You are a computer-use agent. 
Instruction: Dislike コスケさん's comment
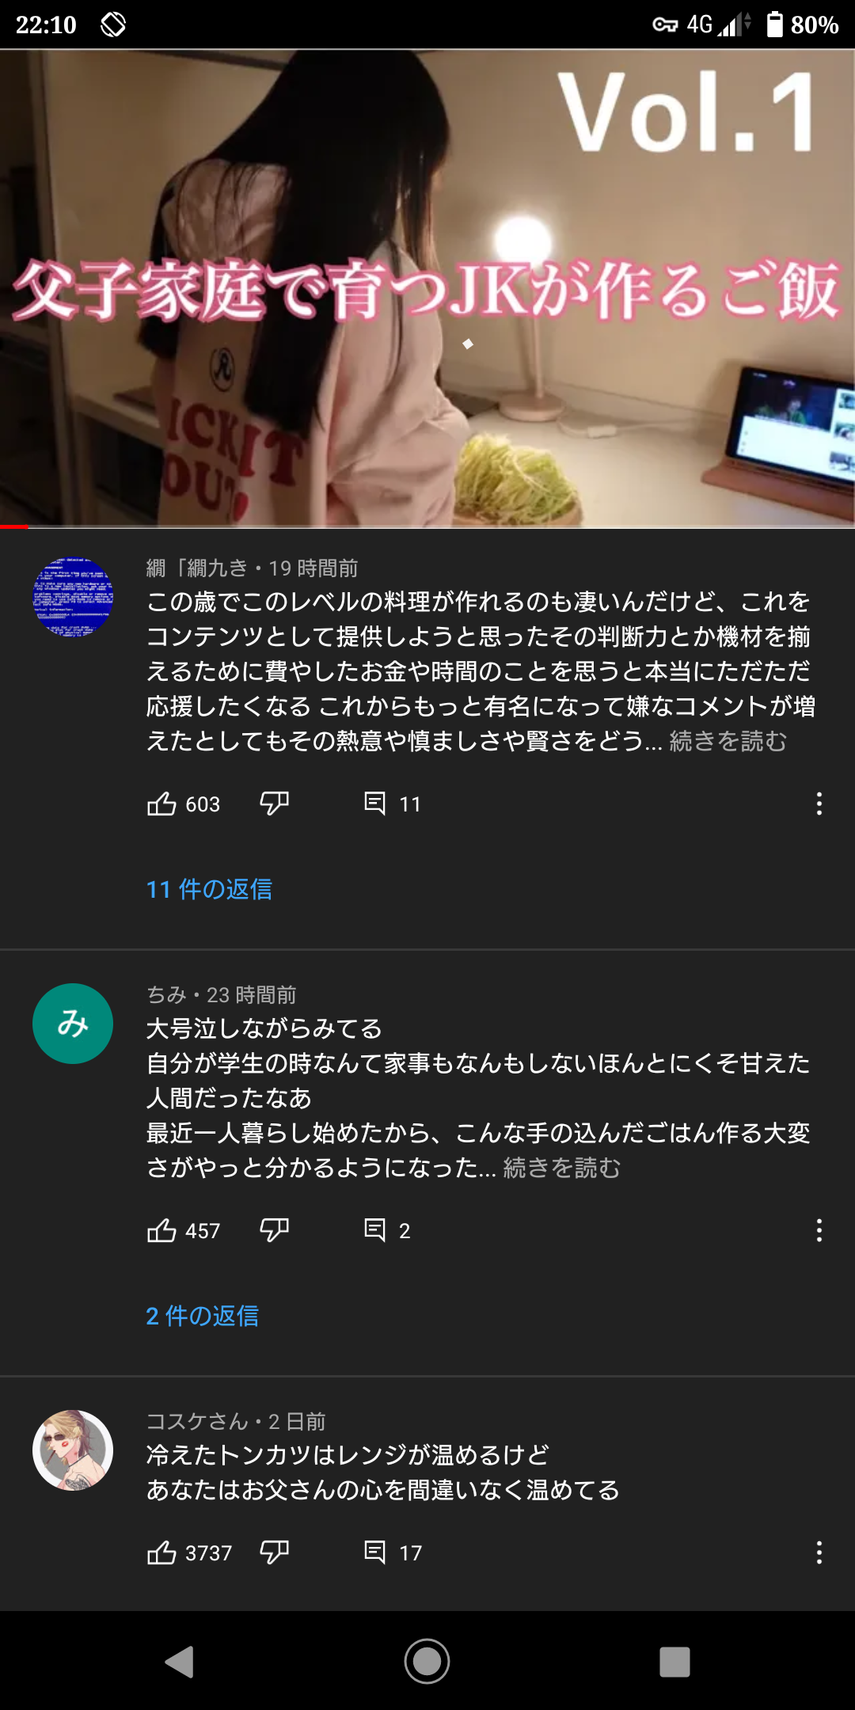(x=274, y=1552)
